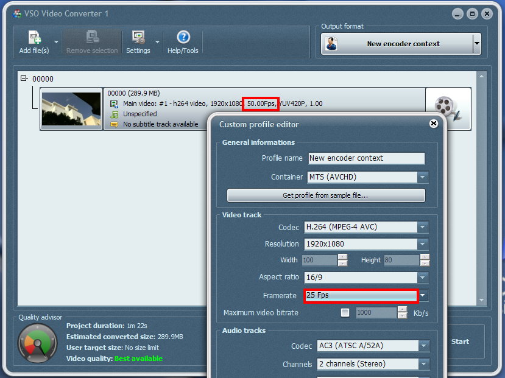
Task: Close the Custom profile editor dialog
Action: [434, 124]
